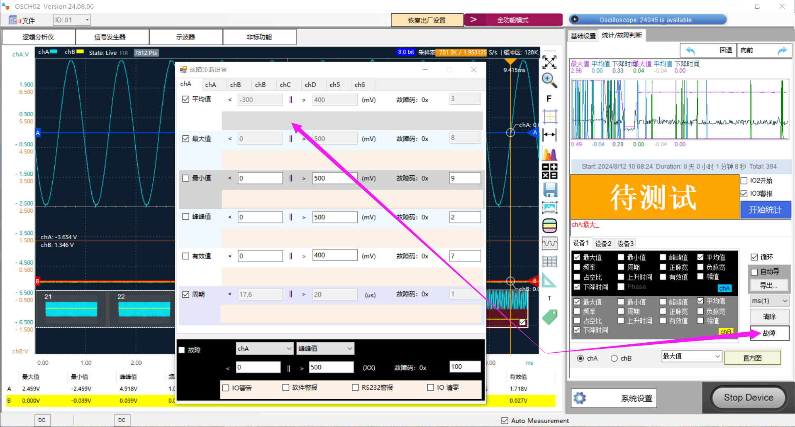Open the math calculator icon
Screen dimensions: 795x427
click(x=549, y=171)
